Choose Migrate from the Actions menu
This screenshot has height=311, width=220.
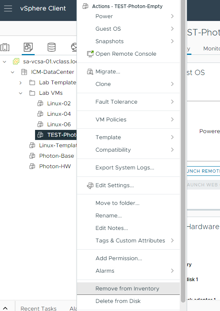tap(128, 72)
